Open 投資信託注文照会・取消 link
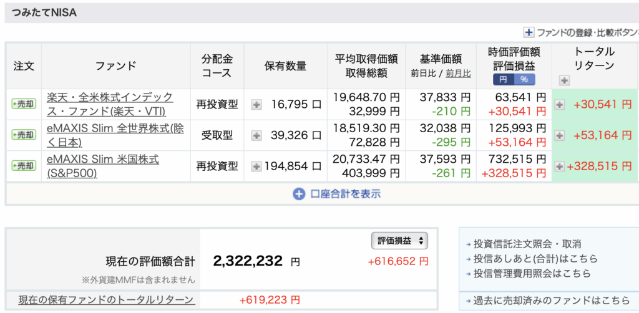Screen dimensions: 639x313 click(x=527, y=244)
